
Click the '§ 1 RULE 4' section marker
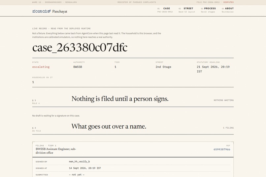[36, 102]
